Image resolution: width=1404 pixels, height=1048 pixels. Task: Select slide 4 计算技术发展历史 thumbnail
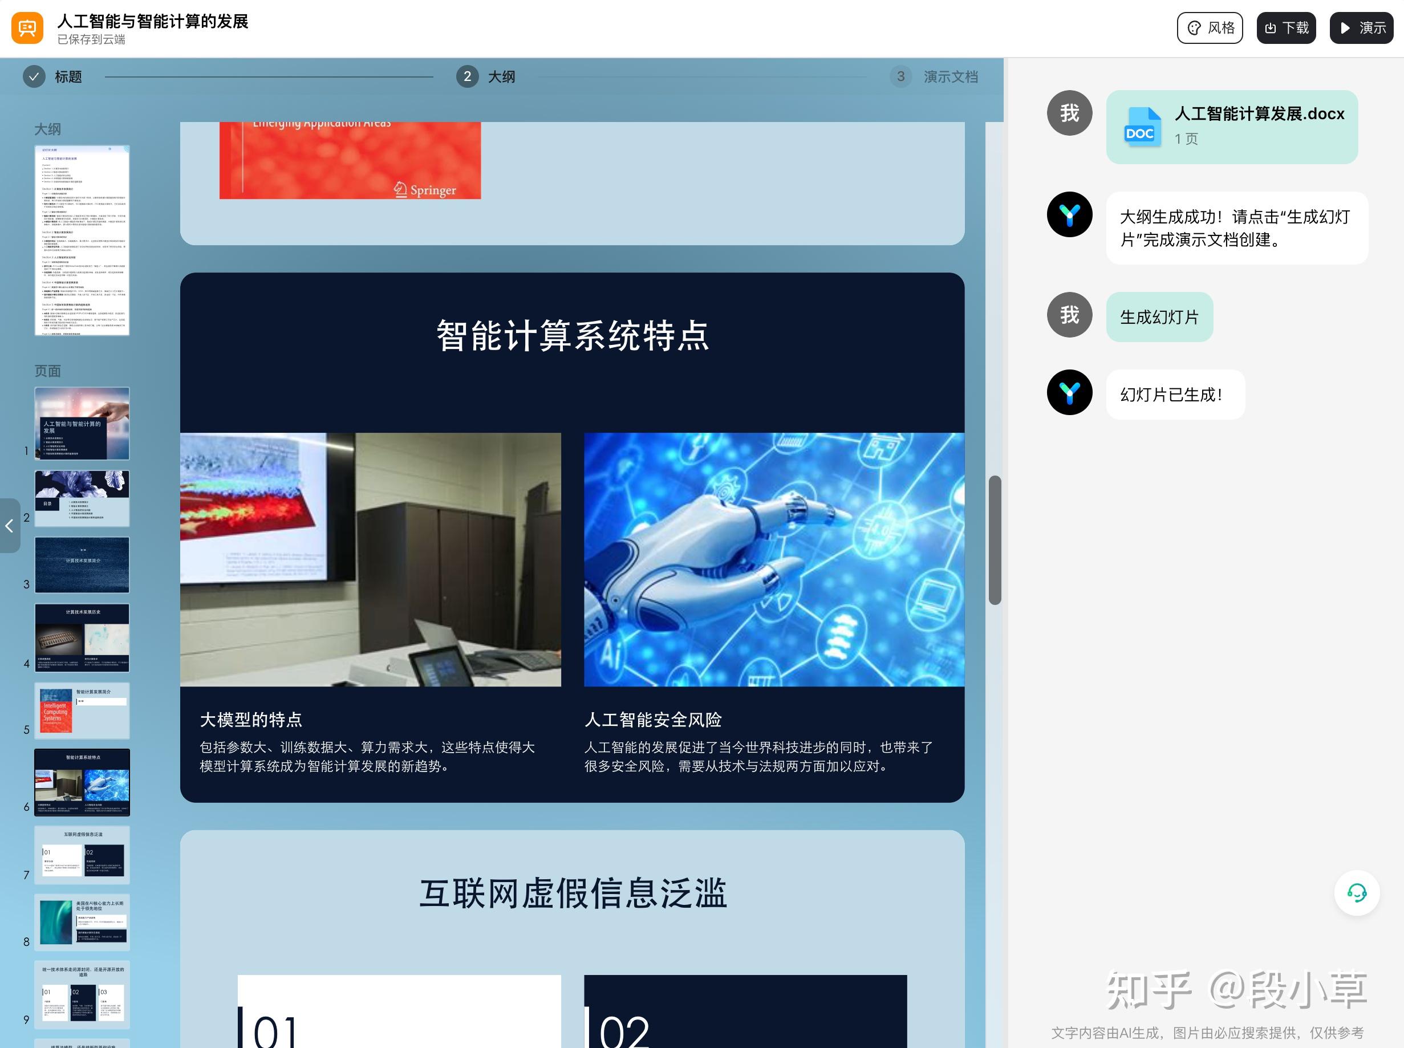pyautogui.click(x=82, y=637)
